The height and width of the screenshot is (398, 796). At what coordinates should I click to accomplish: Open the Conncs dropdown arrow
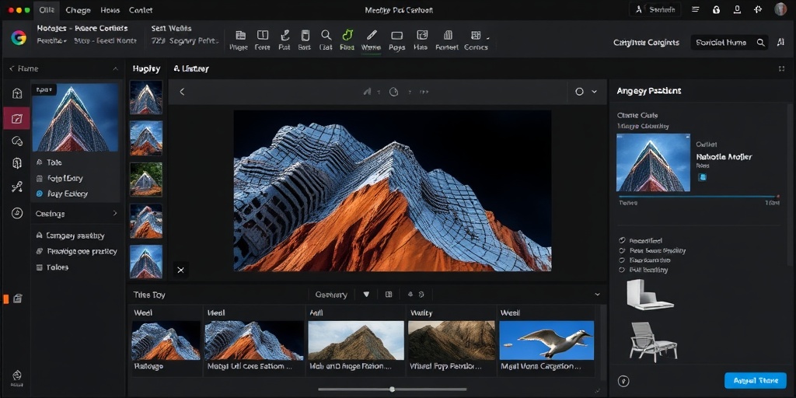488,37
